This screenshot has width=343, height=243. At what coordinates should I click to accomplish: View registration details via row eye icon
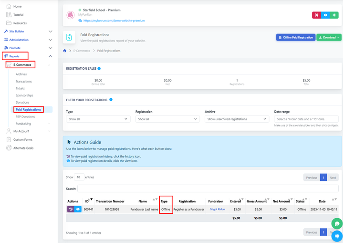tap(78, 209)
